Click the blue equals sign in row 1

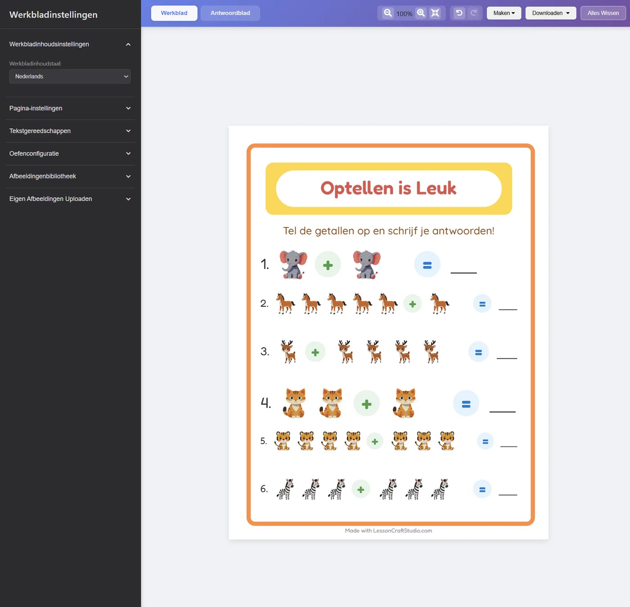[x=427, y=265]
